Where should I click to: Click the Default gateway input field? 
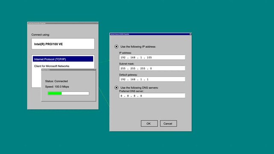click(152, 79)
